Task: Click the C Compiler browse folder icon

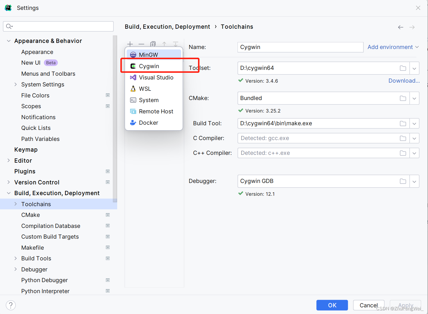Action: click(403, 138)
